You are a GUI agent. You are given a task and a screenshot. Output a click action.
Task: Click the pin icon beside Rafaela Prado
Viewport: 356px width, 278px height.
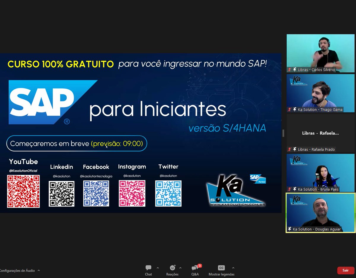295,149
